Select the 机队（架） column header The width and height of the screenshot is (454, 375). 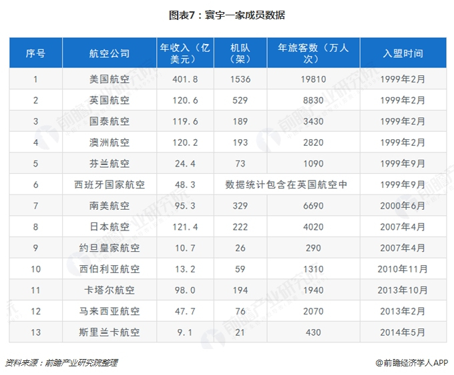tap(240, 53)
